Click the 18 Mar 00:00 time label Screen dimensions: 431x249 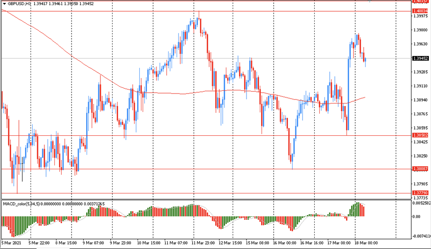(367, 243)
